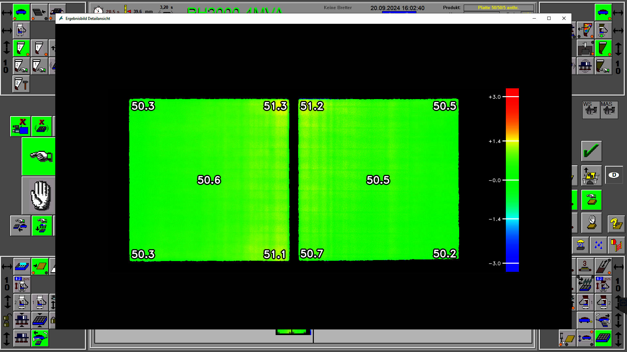Click the yellow question mark help icon
The image size is (627, 352).
coord(616,224)
